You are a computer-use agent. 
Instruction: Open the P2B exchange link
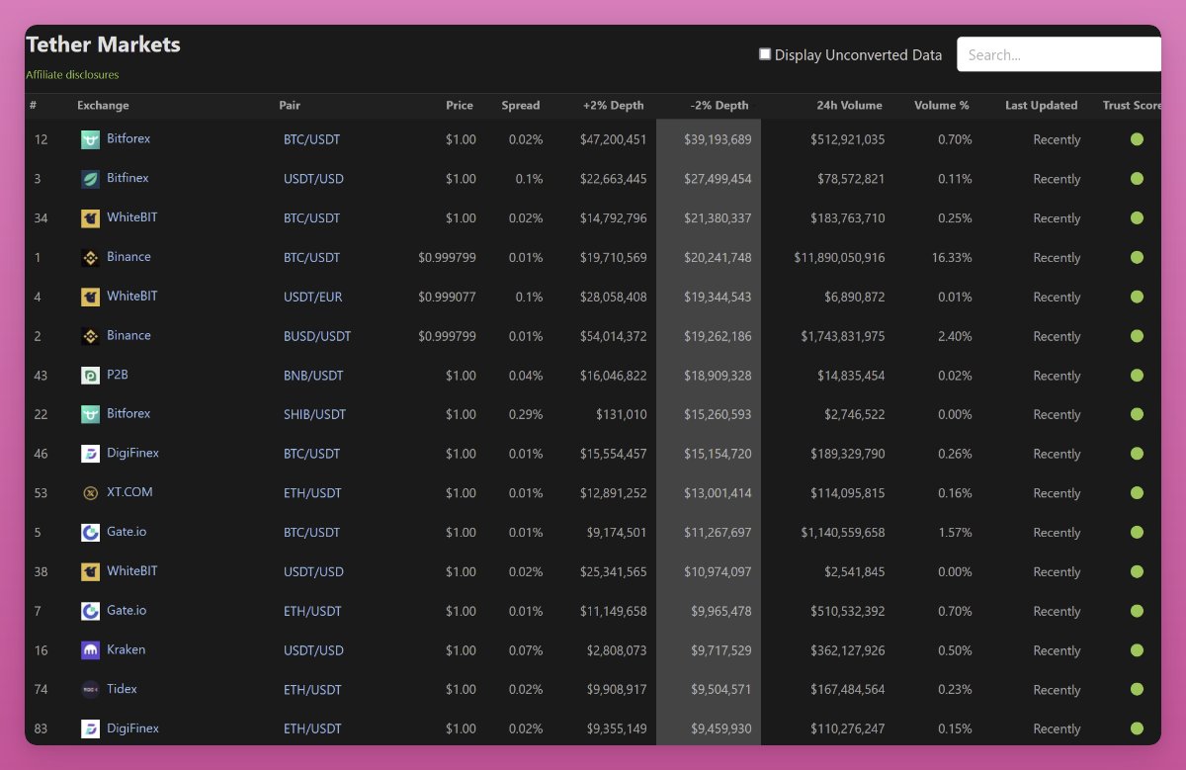(x=118, y=375)
